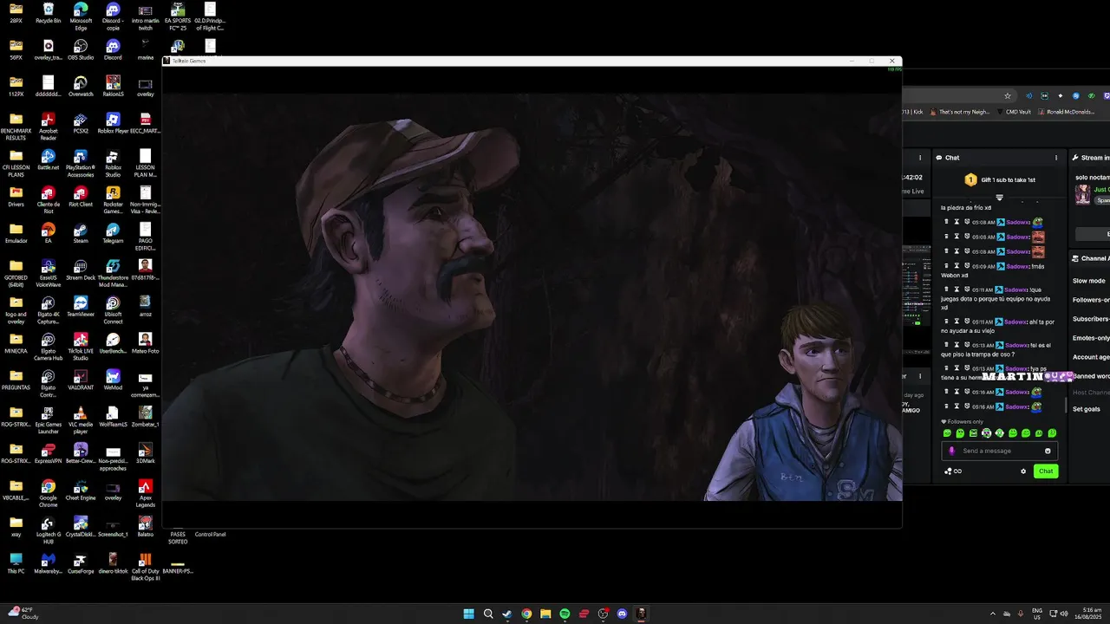
Task: Open the CMD Vault bookmark in Chrome
Action: (x=1014, y=112)
